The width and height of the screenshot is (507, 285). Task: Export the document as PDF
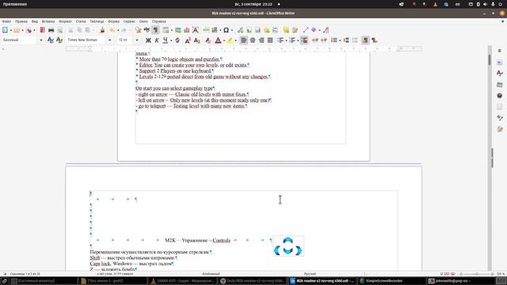pos(42,30)
